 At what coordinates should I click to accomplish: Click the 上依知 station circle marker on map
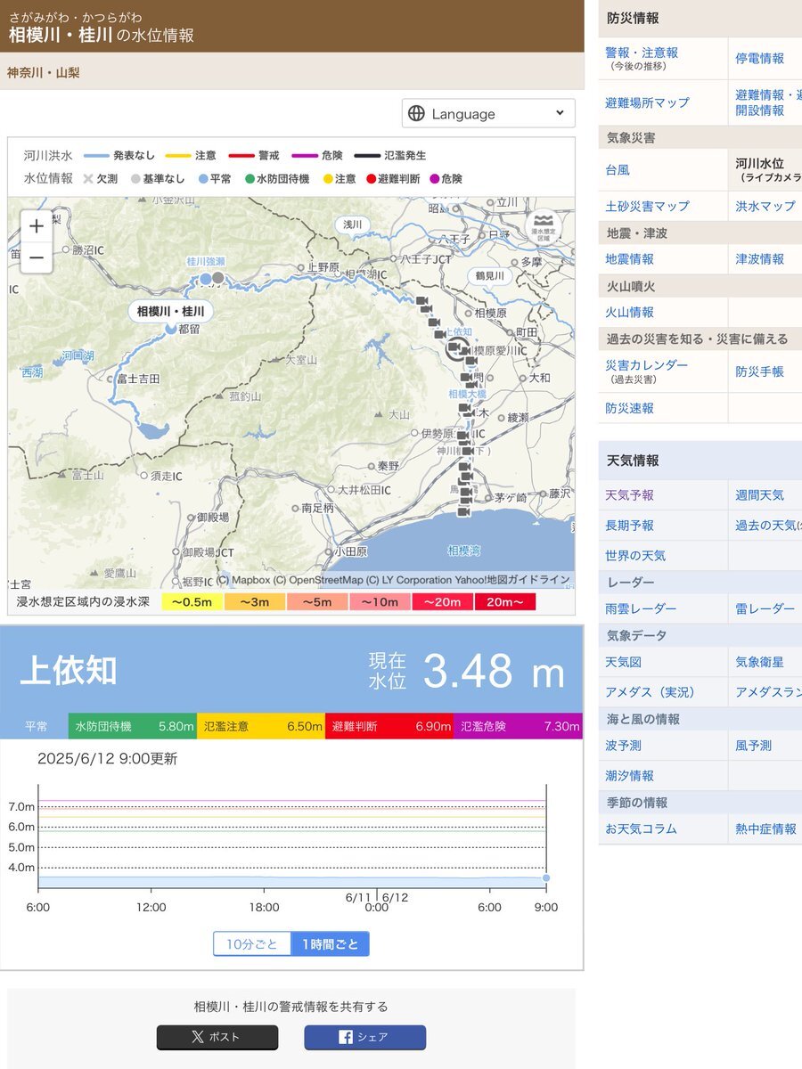tap(455, 349)
